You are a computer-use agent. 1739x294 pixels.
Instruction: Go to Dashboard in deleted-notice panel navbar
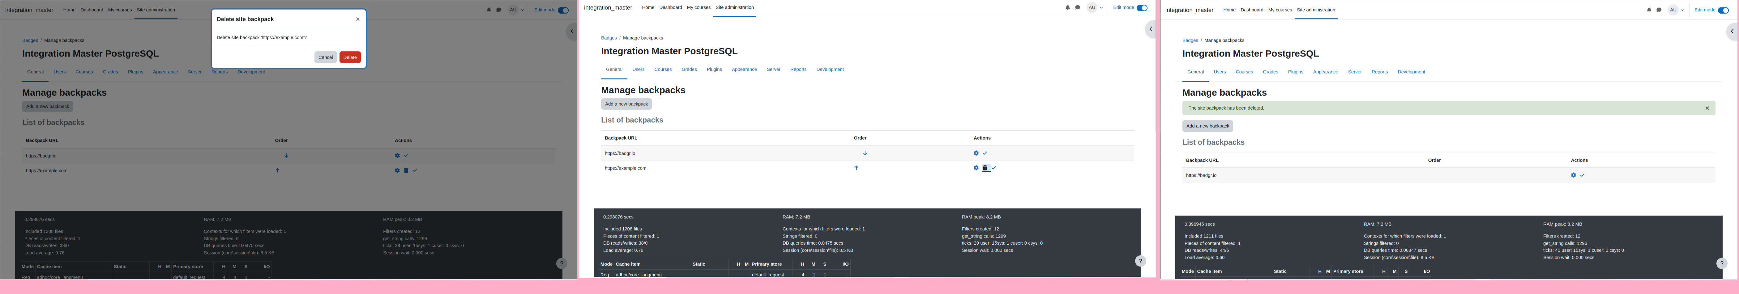click(1252, 10)
